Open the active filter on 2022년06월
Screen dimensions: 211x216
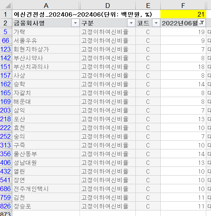[x=201, y=23]
